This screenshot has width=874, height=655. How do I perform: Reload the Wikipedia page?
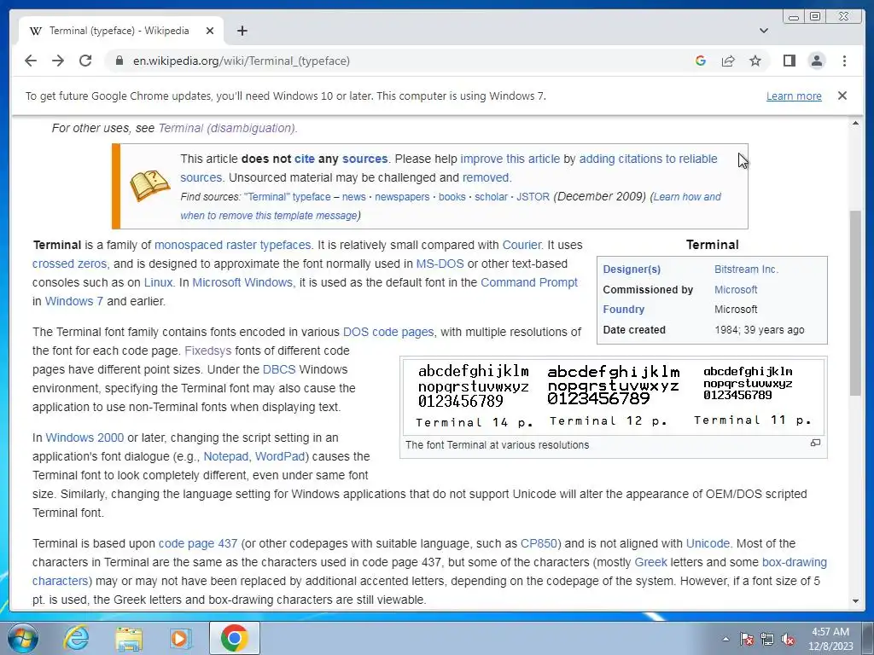coord(85,61)
